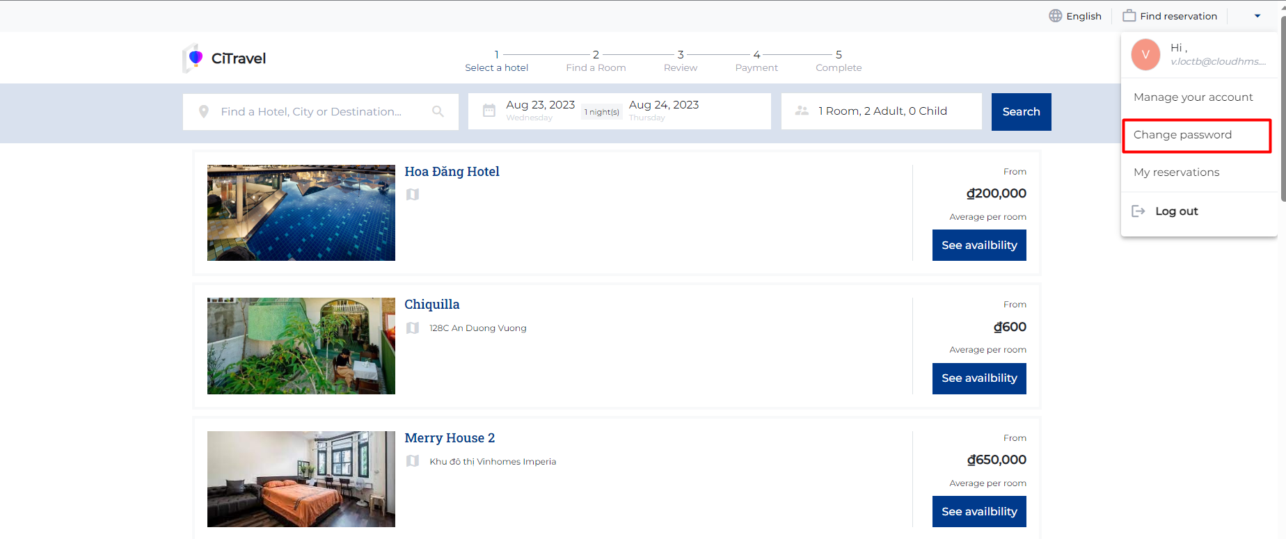
Task: See availability for Merry House 2
Action: pos(978,512)
